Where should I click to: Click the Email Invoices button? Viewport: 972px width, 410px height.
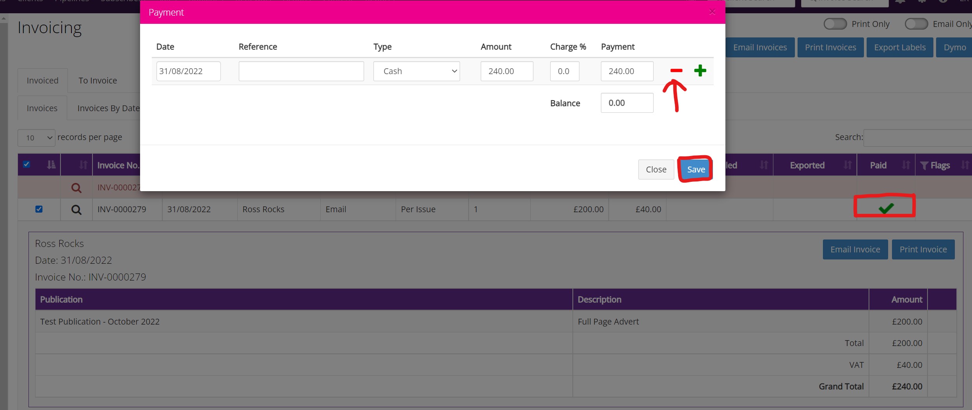pos(760,47)
